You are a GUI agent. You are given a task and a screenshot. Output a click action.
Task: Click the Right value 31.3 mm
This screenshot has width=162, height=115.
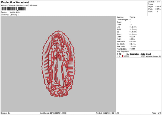(133, 29)
